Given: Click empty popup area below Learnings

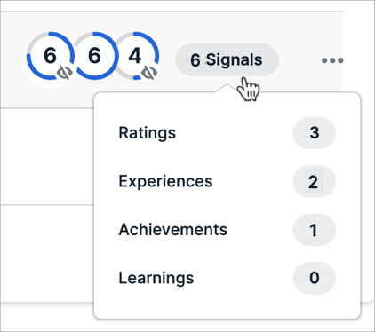Looking at the screenshot, I should pos(227,306).
